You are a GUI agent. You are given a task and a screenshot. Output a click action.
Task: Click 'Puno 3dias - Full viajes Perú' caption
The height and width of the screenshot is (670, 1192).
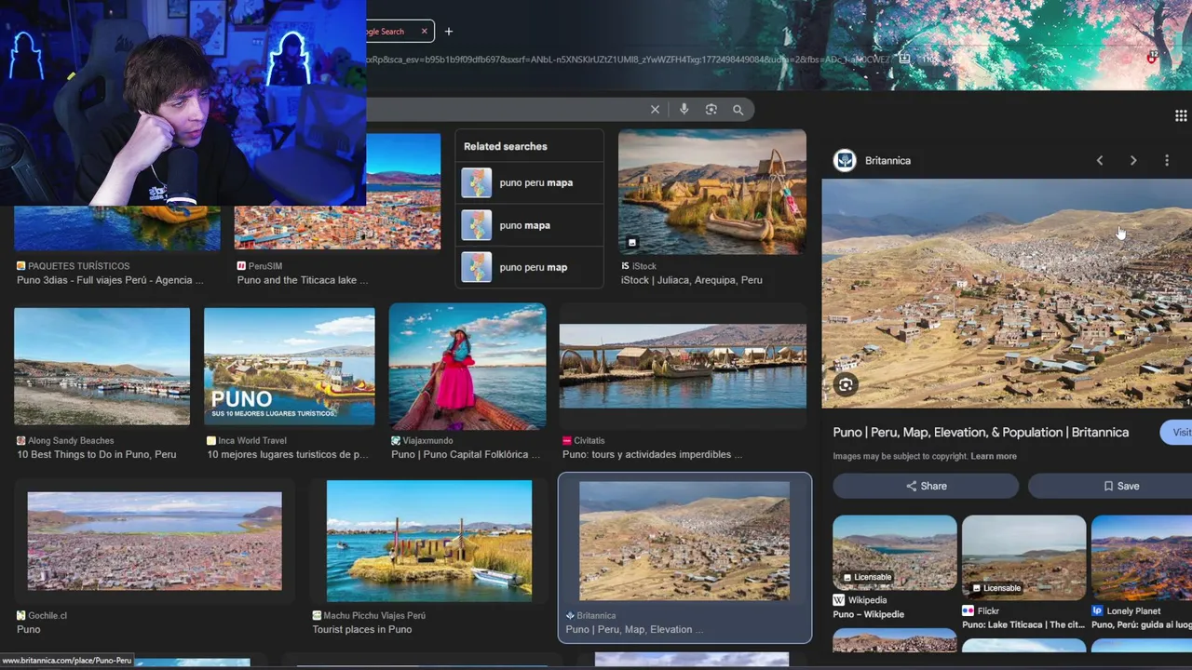click(110, 280)
